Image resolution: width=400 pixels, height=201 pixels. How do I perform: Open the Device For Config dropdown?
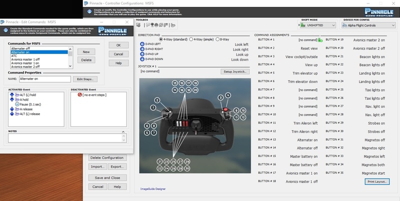coord(368,25)
